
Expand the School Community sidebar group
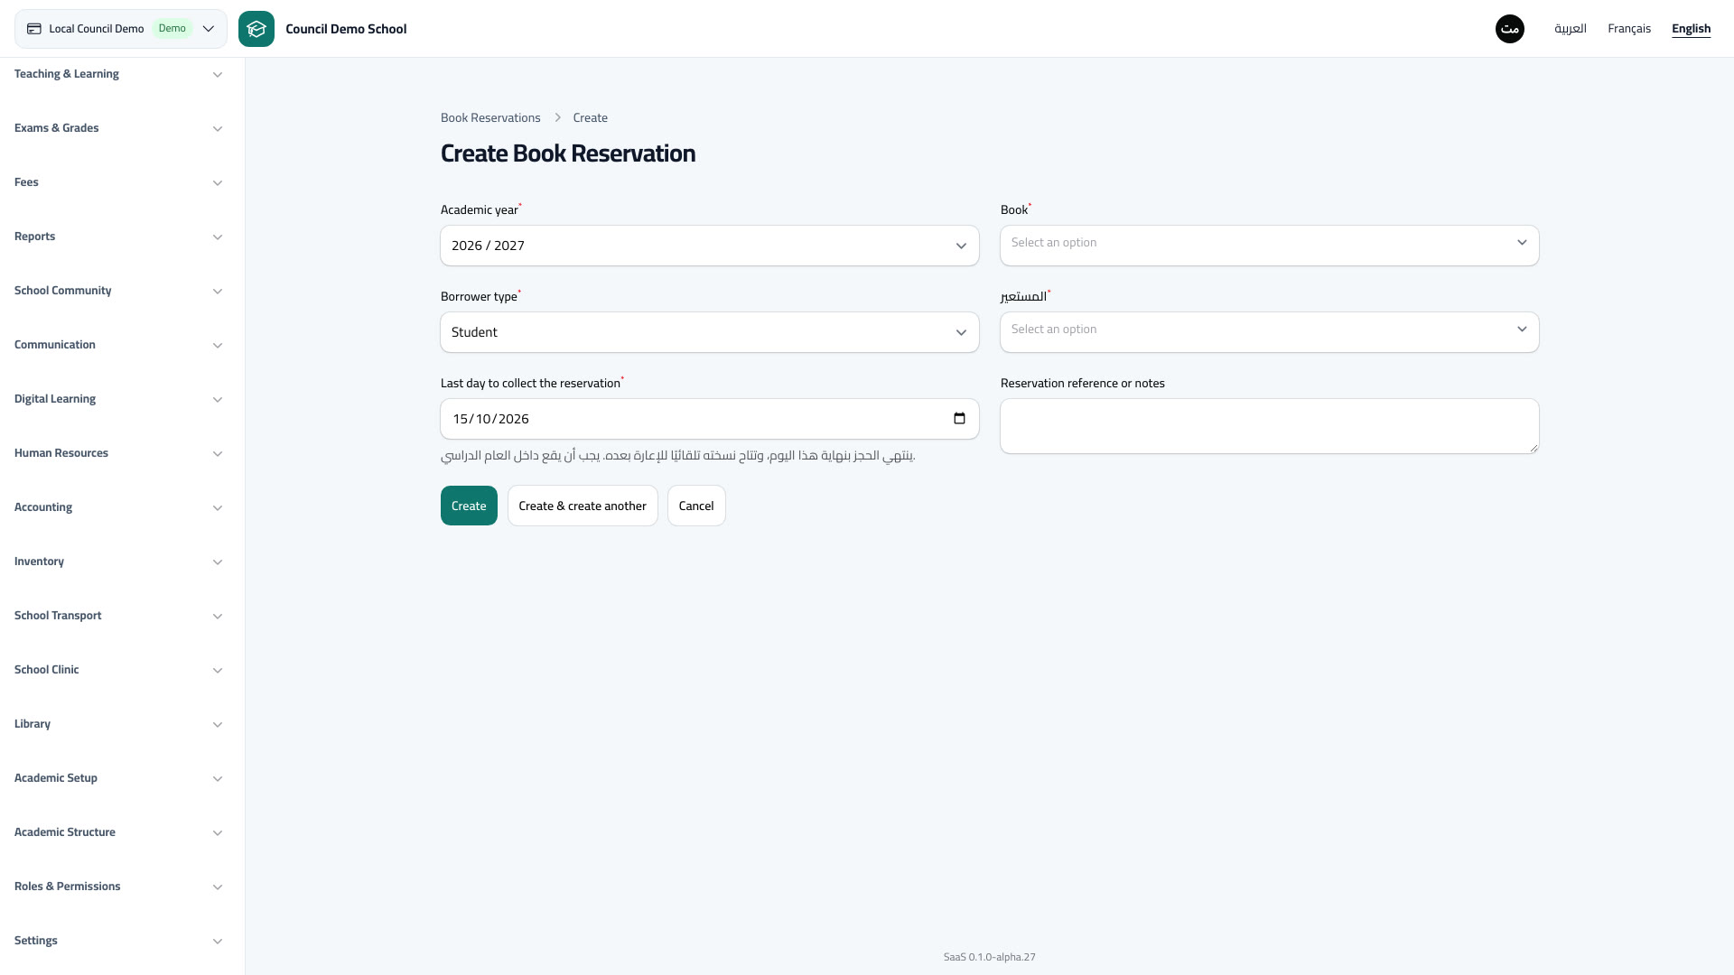(118, 291)
